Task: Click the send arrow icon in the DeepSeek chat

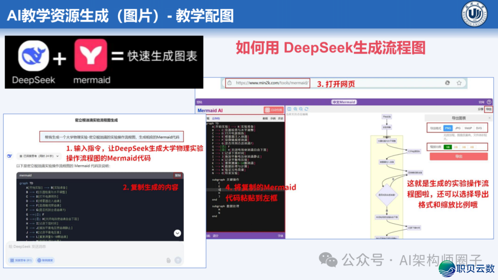Action: pyautogui.click(x=178, y=260)
